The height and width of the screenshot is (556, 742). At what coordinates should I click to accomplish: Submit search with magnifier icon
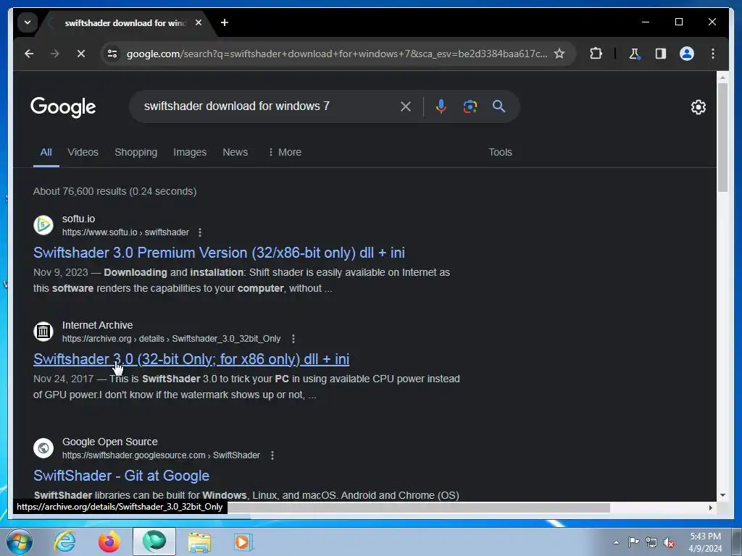click(x=499, y=106)
